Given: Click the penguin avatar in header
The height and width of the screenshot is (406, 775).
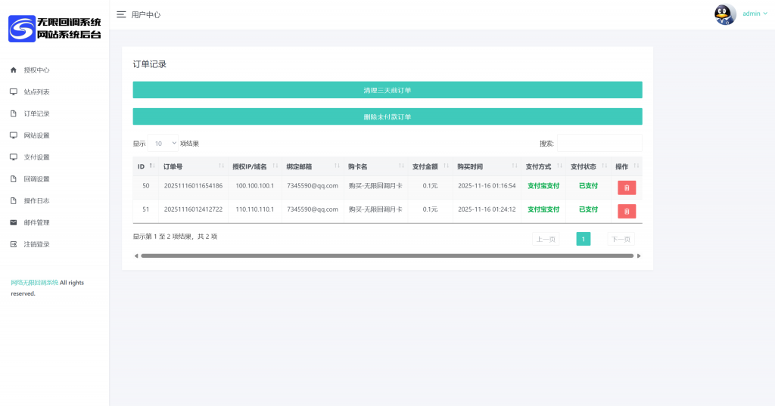Looking at the screenshot, I should [725, 14].
